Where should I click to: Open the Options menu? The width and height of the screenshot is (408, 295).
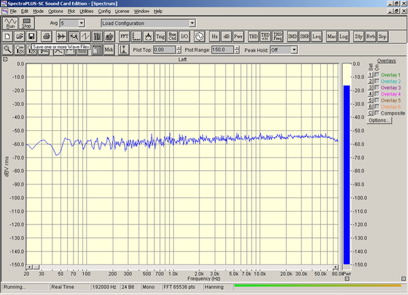tap(56, 11)
